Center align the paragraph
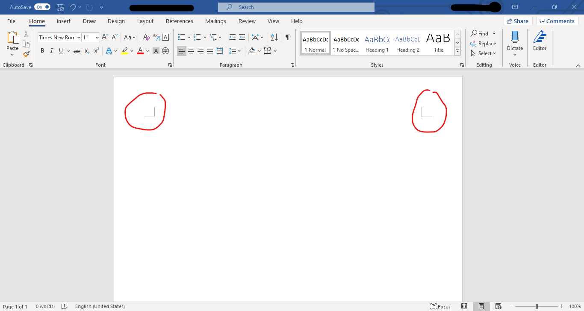Image resolution: width=584 pixels, height=311 pixels. click(x=191, y=50)
